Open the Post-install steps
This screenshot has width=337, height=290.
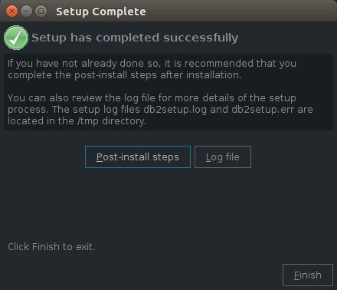(138, 157)
